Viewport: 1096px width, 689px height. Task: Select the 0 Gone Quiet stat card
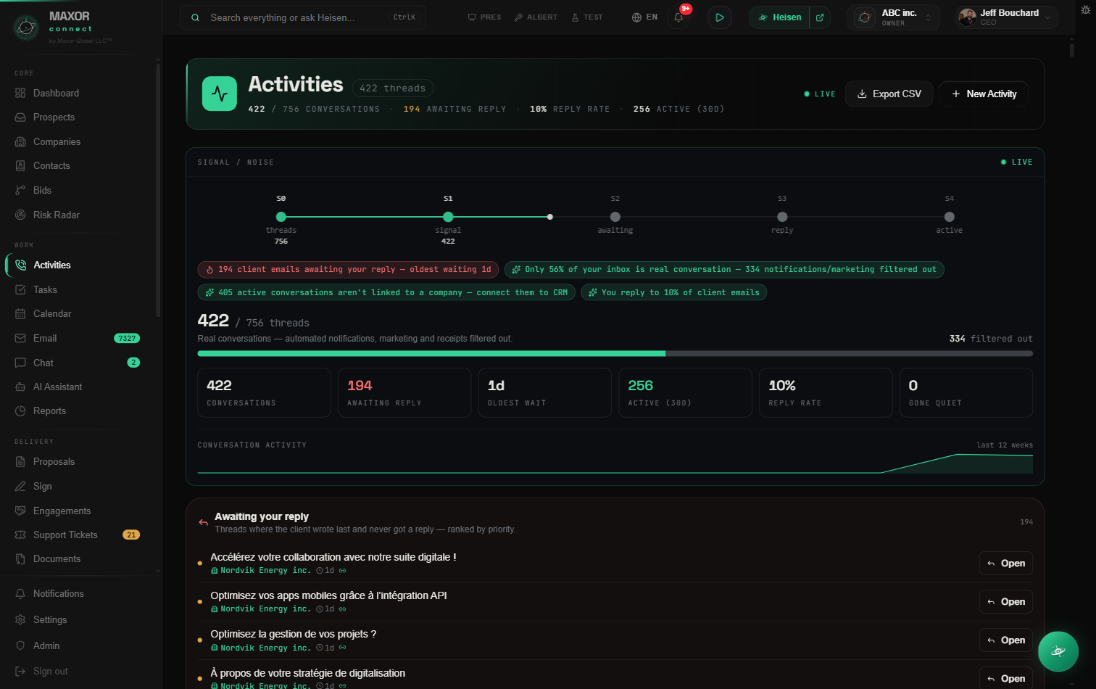966,392
